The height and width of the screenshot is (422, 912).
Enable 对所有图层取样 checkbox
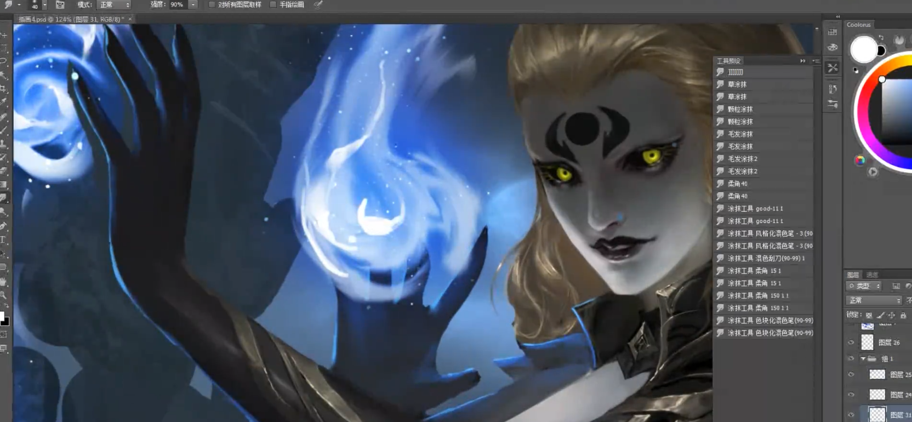212,4
